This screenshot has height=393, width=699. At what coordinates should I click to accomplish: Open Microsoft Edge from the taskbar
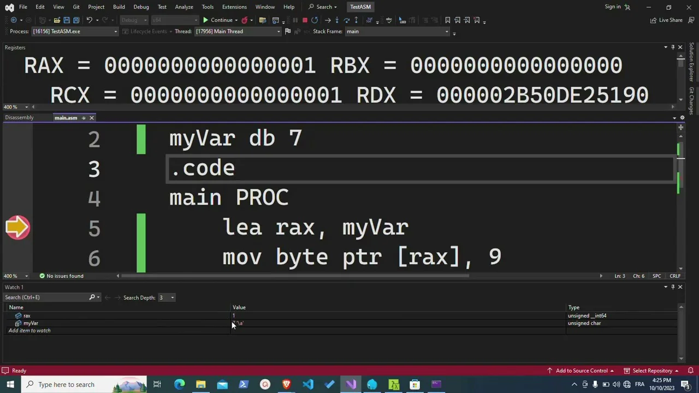coord(179,384)
